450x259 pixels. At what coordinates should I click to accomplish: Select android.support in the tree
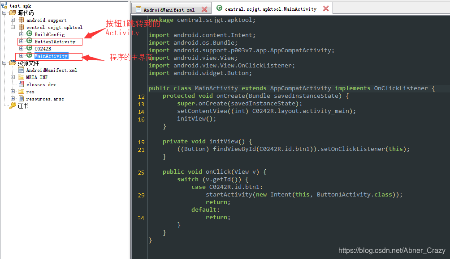tap(47, 20)
